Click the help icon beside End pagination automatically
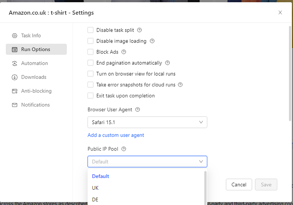The width and height of the screenshot is (293, 205). tap(167, 63)
